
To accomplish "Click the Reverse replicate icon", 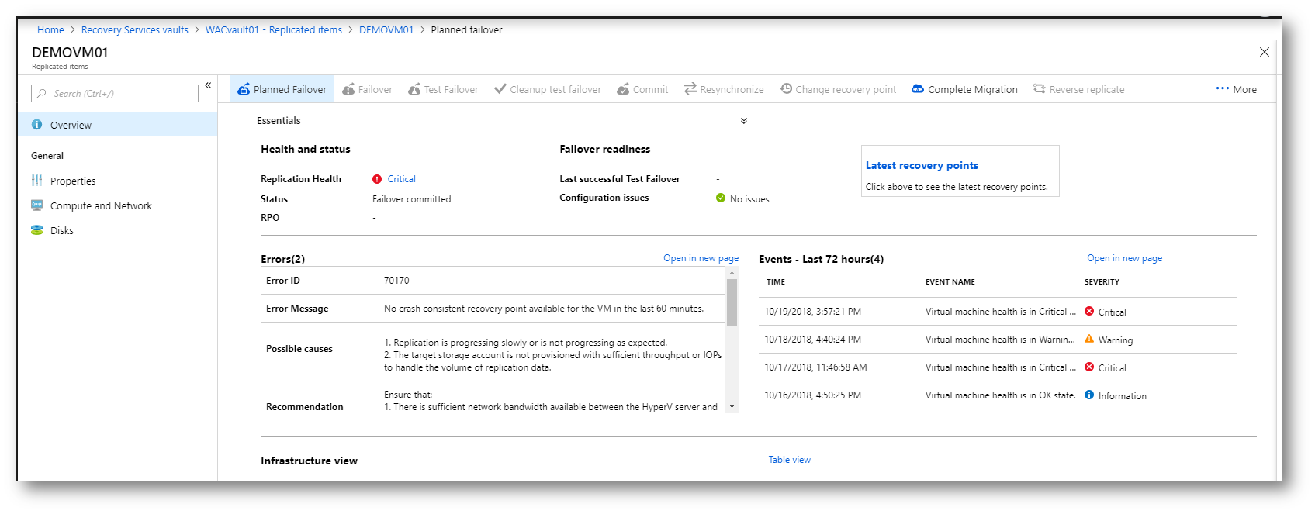I will click(1040, 89).
